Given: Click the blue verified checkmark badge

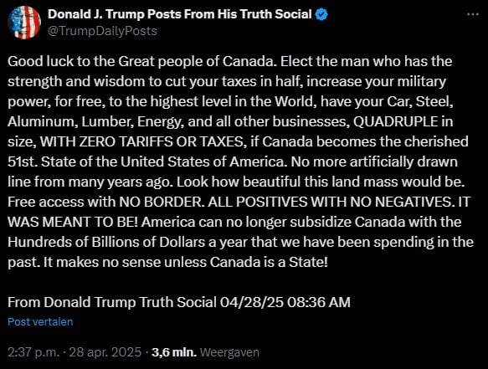Looking at the screenshot, I should (321, 14).
